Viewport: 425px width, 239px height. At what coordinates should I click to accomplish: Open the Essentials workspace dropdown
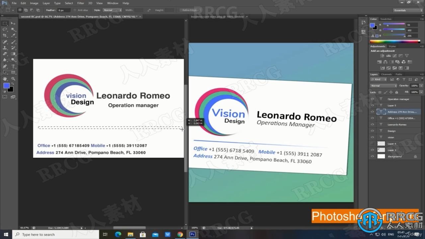coord(407,10)
